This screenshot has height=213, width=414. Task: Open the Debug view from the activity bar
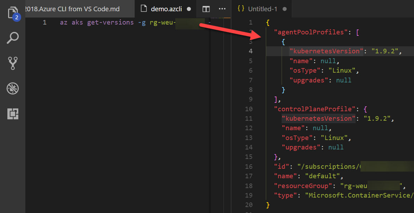tap(13, 88)
